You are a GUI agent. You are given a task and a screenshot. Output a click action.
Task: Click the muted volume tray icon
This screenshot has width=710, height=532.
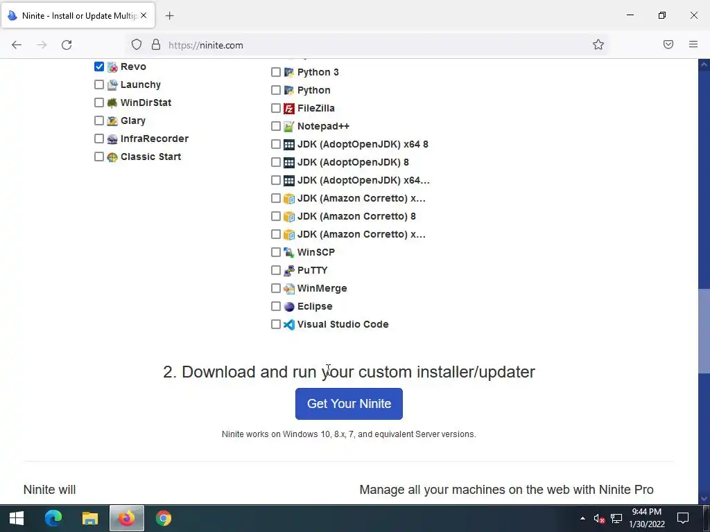point(599,518)
